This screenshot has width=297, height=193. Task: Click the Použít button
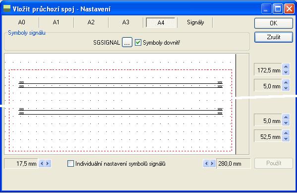click(274, 163)
